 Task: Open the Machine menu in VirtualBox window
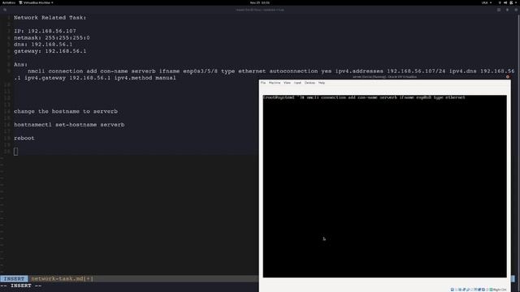(x=275, y=83)
